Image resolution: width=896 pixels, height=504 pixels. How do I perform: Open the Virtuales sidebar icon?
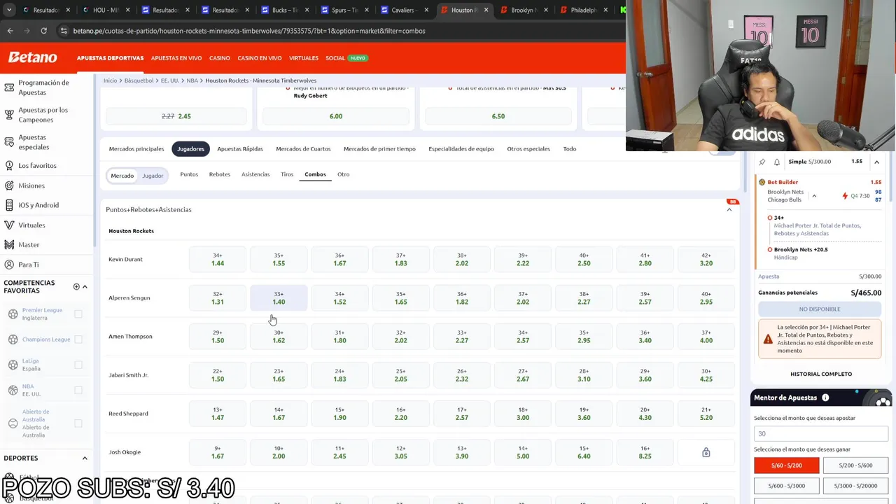[9, 225]
